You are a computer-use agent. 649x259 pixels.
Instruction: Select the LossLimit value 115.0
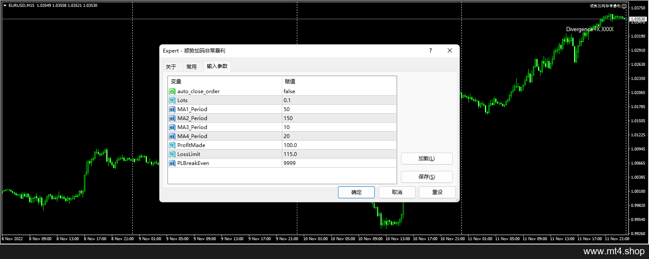pyautogui.click(x=339, y=154)
